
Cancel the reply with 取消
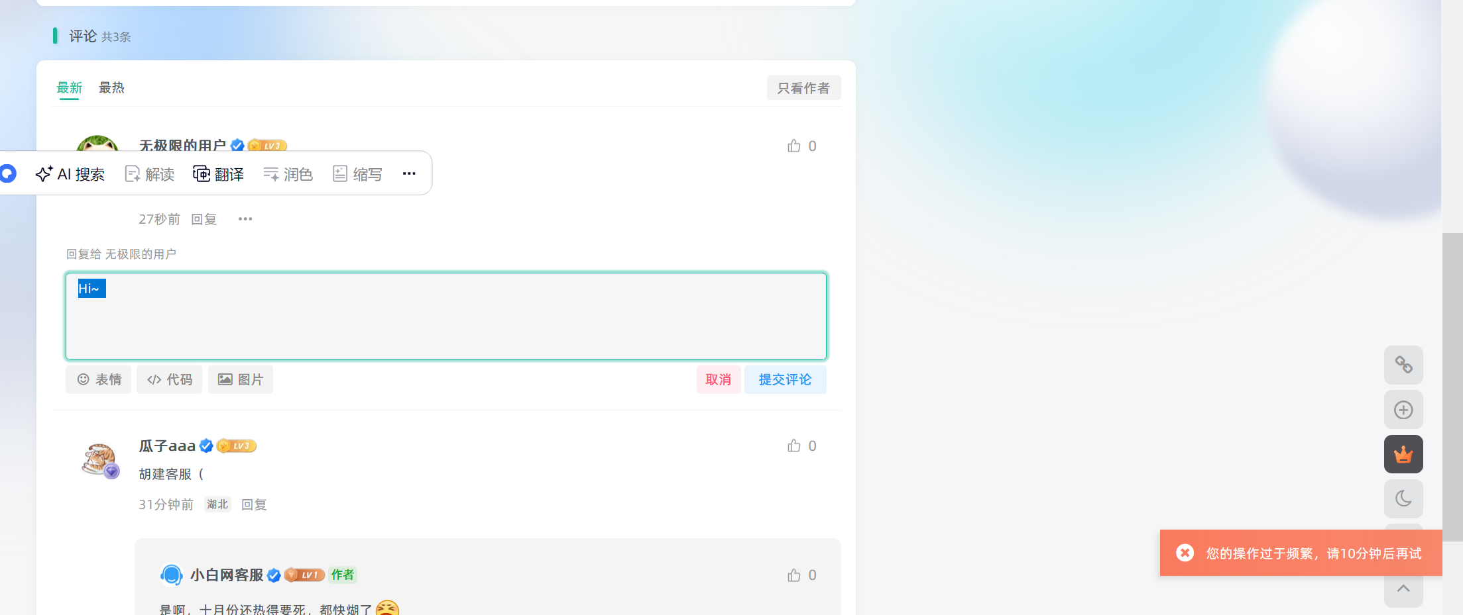(x=719, y=379)
